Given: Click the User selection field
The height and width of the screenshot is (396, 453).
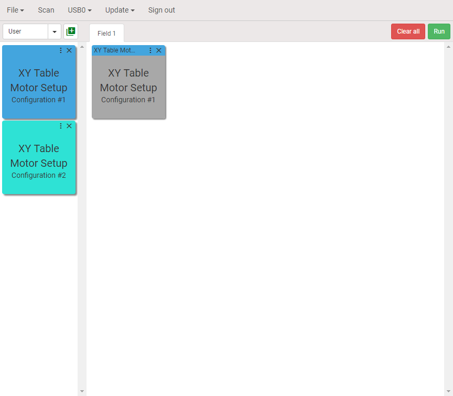Looking at the screenshot, I should point(25,31).
